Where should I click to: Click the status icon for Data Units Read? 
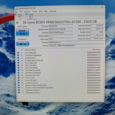tap(19, 65)
